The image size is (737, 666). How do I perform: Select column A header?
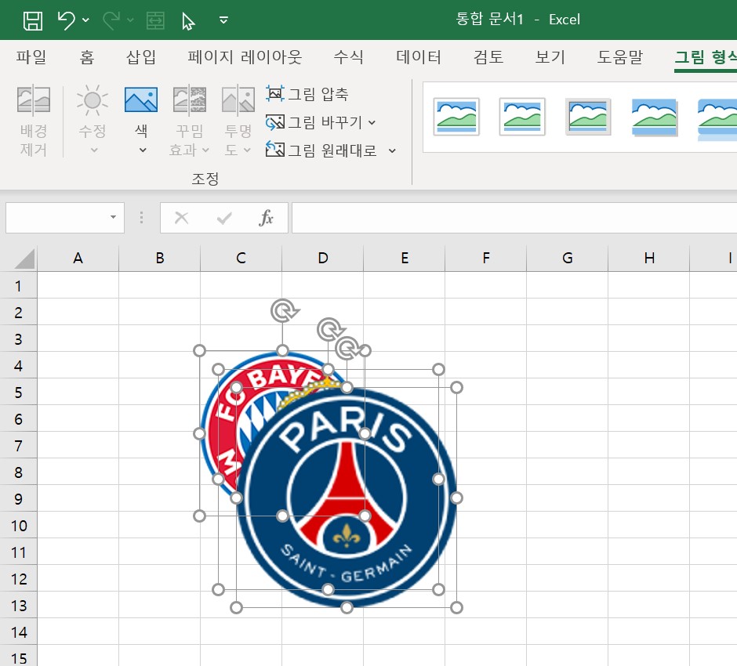click(78, 258)
